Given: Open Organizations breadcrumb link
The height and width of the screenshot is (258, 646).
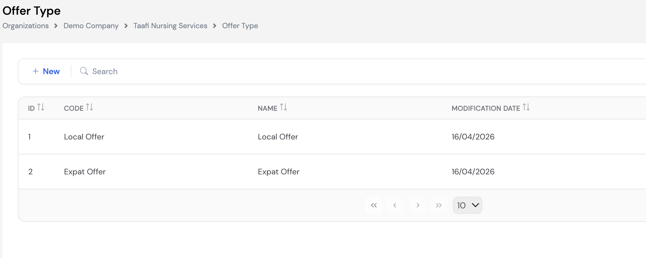Looking at the screenshot, I should click(26, 26).
